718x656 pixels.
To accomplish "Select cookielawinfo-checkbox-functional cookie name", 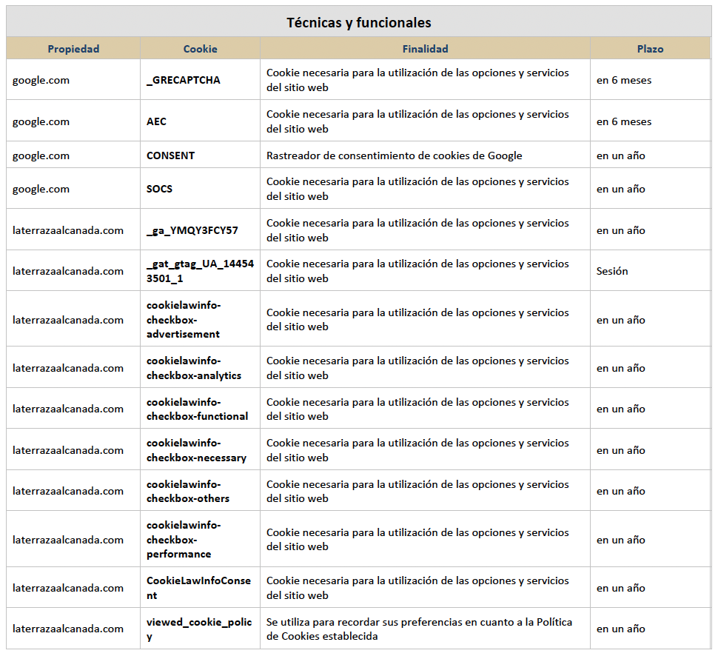I will tap(197, 409).
